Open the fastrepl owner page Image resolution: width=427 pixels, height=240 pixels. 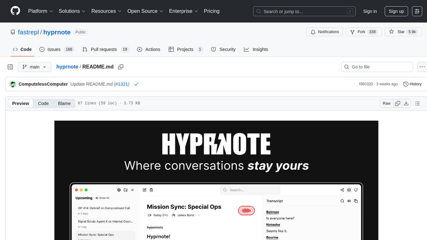point(29,32)
